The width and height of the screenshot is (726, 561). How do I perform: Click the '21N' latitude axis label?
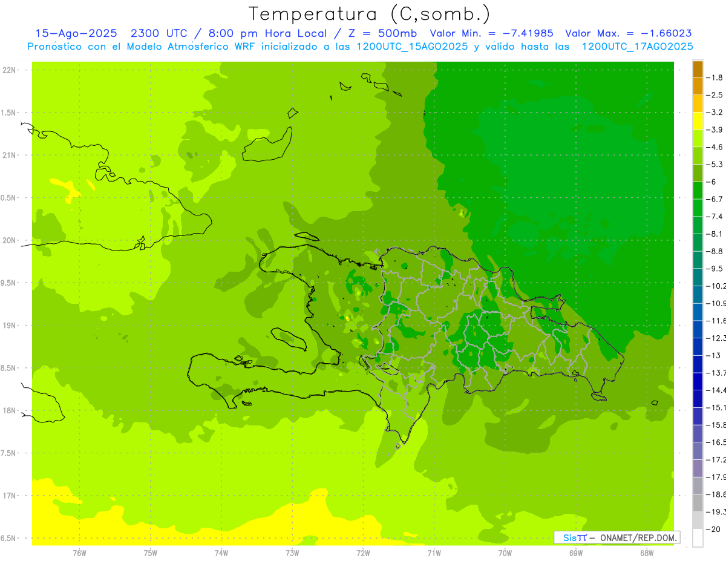(8, 156)
